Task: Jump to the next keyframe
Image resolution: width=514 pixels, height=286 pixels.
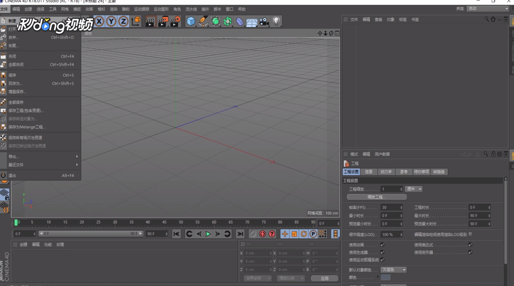Action: (x=227, y=234)
